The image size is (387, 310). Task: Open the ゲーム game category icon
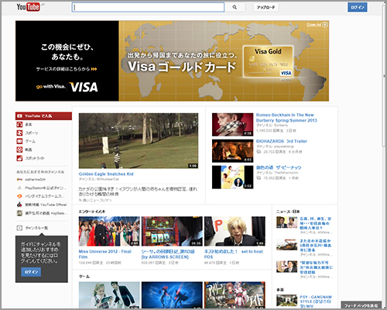19,141
